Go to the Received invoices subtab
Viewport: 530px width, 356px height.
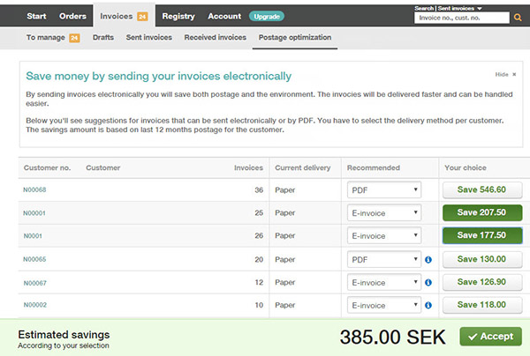click(216, 37)
